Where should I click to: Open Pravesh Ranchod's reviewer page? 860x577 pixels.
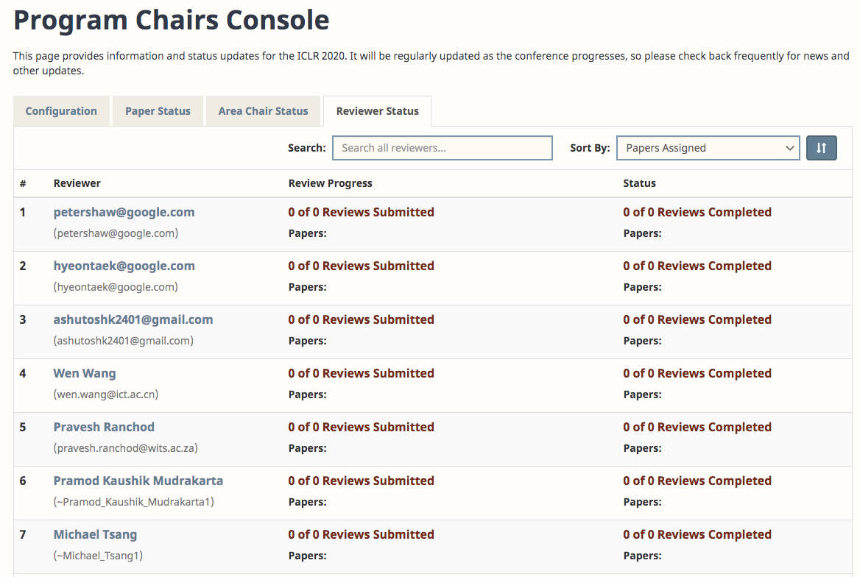pos(104,427)
